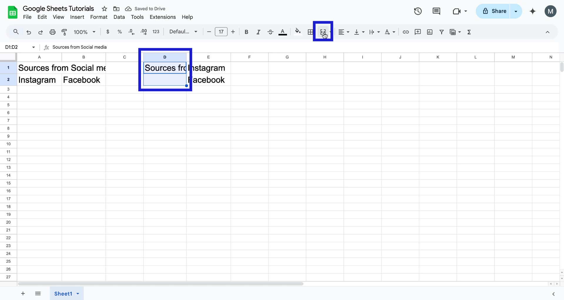Insert a comment
Screen dimensions: 564x300
(x=418, y=32)
